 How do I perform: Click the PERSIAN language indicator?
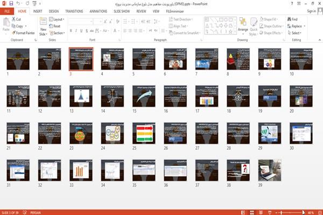[36, 212]
